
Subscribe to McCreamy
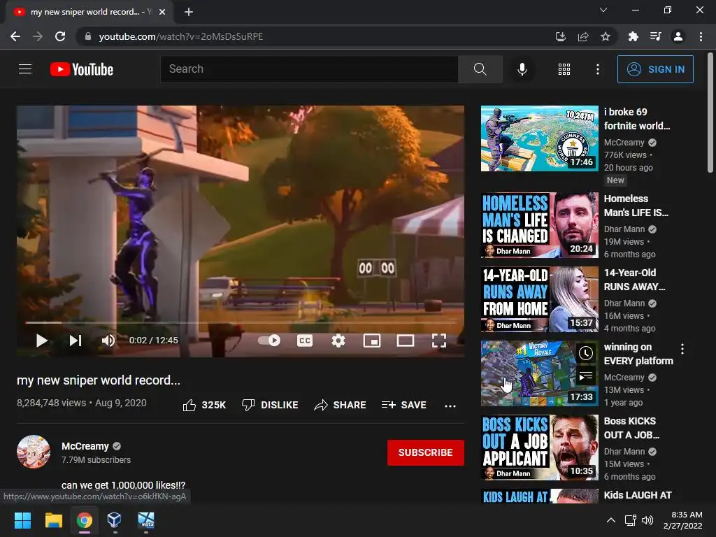[x=426, y=452]
